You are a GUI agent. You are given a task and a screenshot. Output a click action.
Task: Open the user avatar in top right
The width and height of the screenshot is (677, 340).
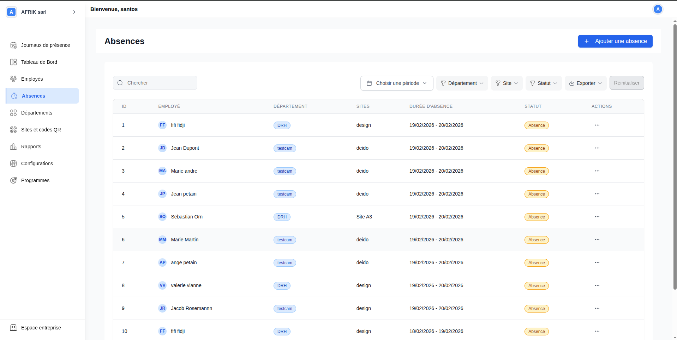tap(658, 9)
